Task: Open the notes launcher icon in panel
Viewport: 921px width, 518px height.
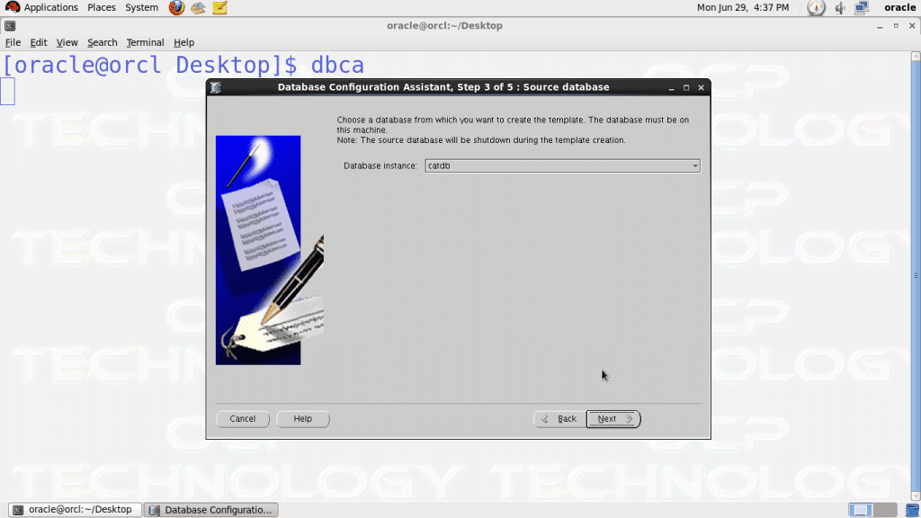Action: tap(219, 7)
